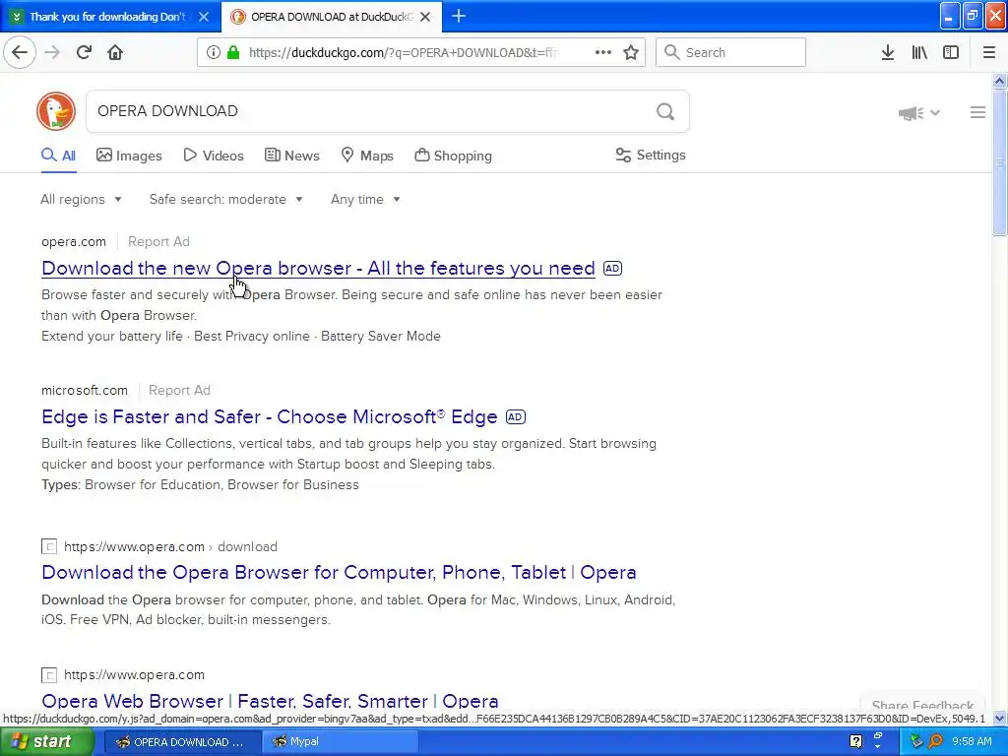This screenshot has height=756, width=1008.
Task: Select the All results tab
Action: [x=58, y=156]
